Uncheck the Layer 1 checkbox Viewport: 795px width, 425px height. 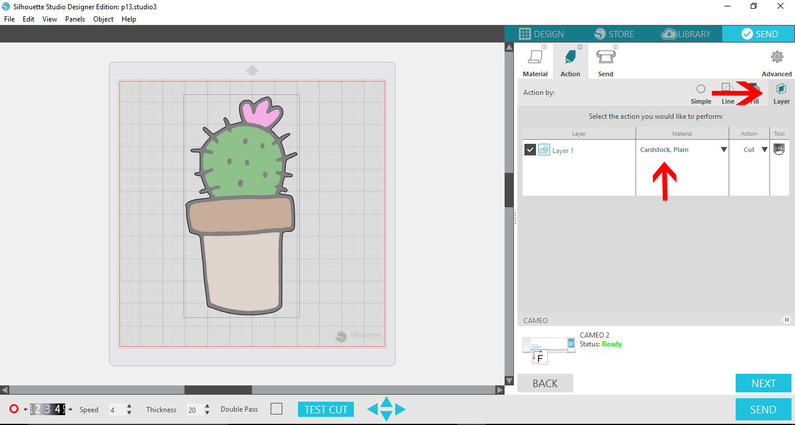tap(530, 150)
